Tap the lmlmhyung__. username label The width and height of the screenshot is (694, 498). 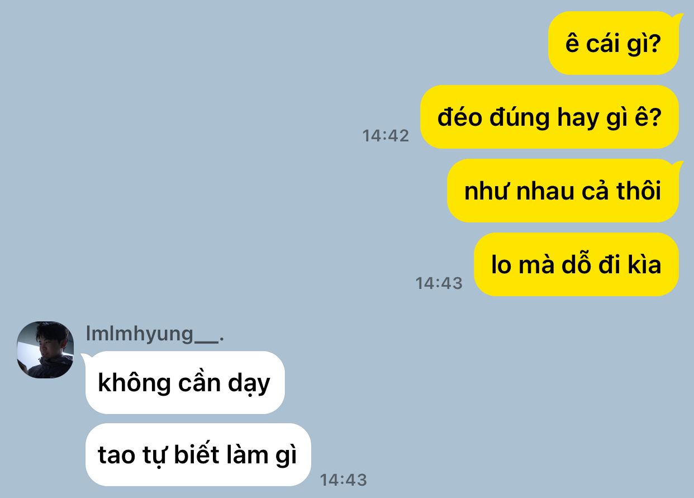(x=155, y=333)
